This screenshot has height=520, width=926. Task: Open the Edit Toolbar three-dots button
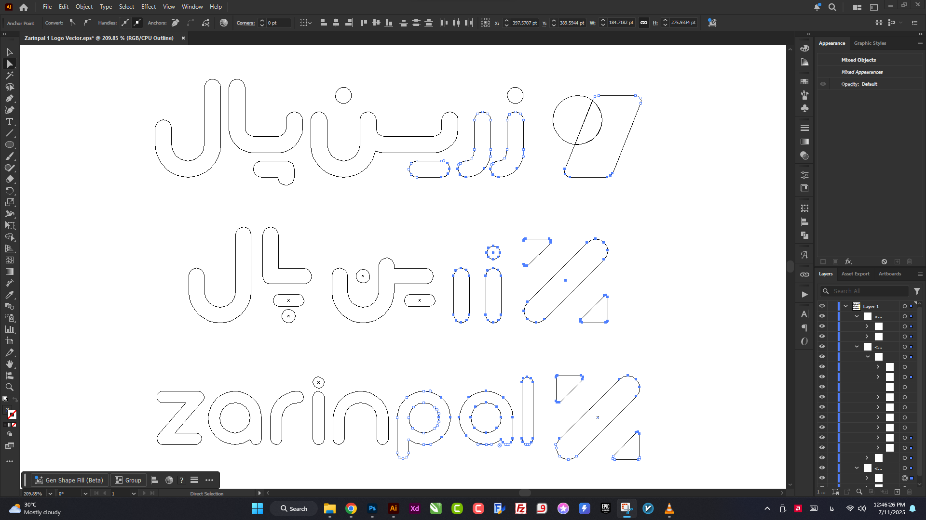[10, 461]
